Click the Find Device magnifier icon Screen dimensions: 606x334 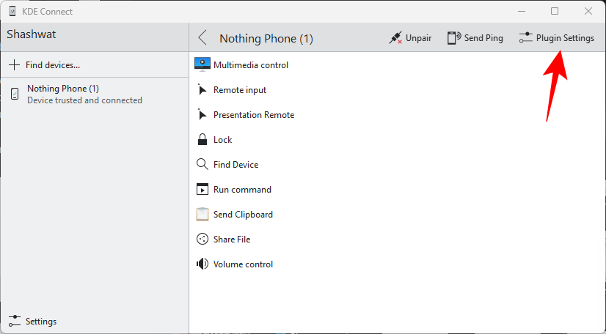pos(202,165)
